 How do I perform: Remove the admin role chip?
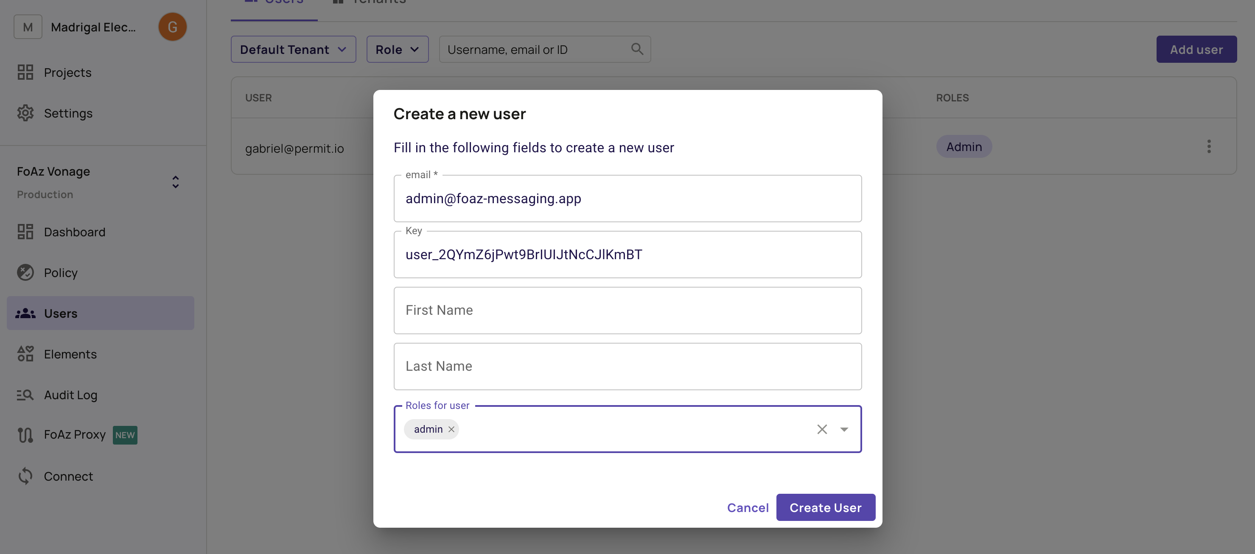(x=451, y=429)
